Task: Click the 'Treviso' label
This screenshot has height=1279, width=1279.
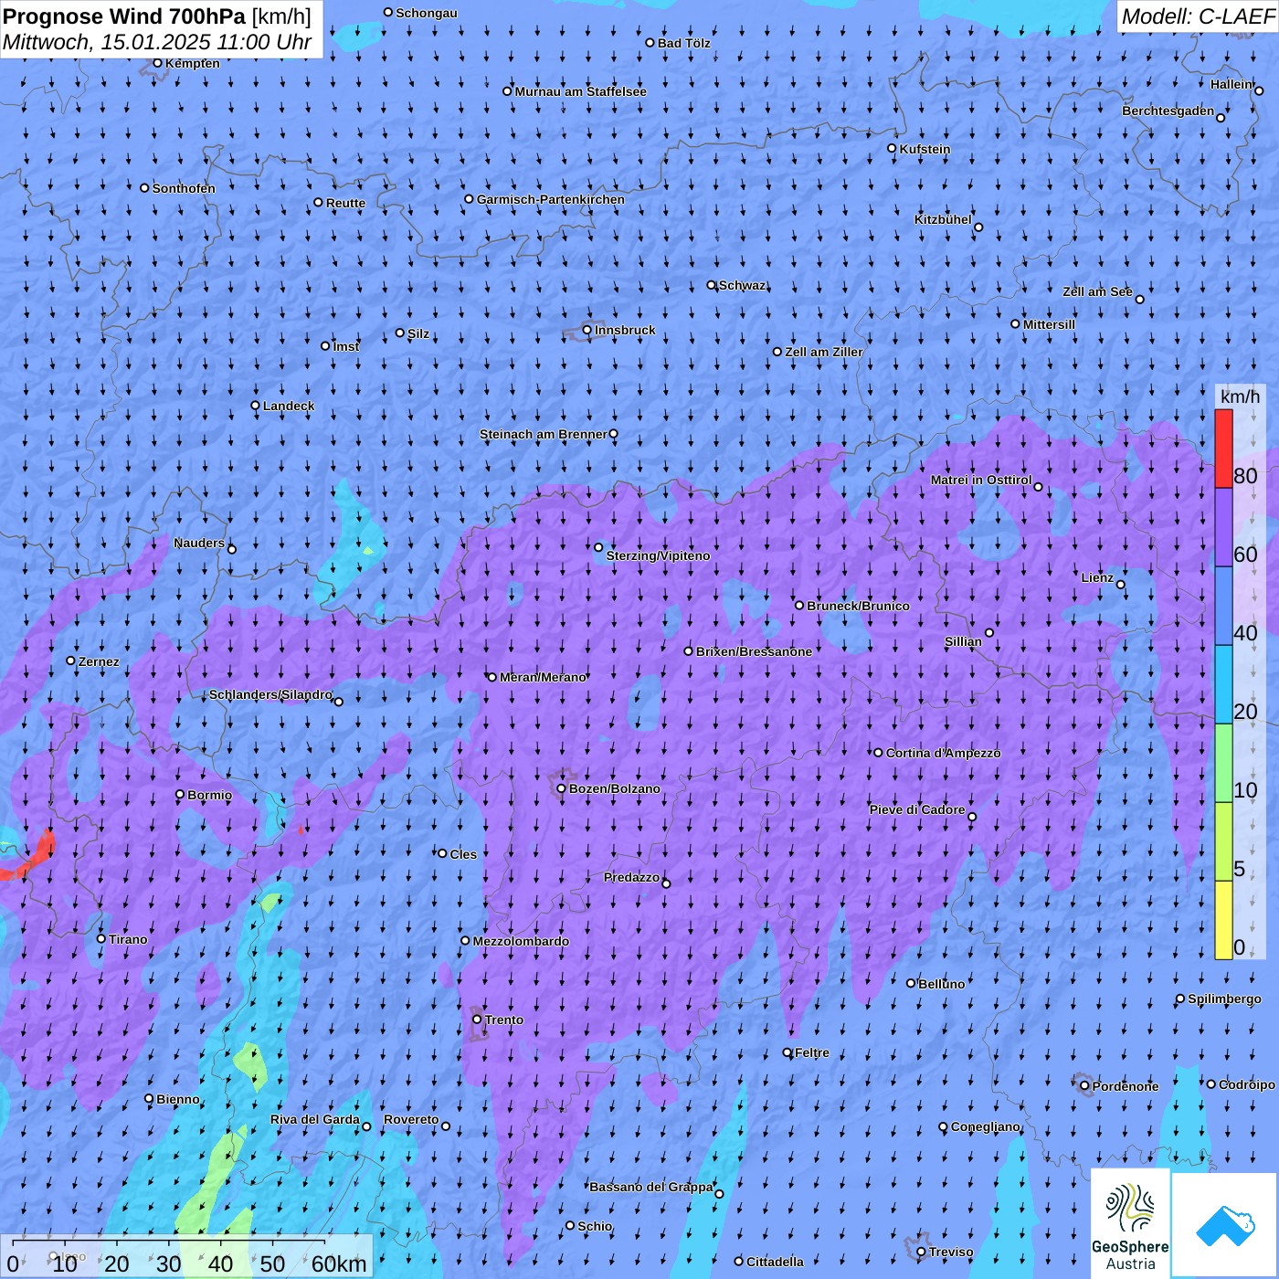Action: pos(951,1252)
